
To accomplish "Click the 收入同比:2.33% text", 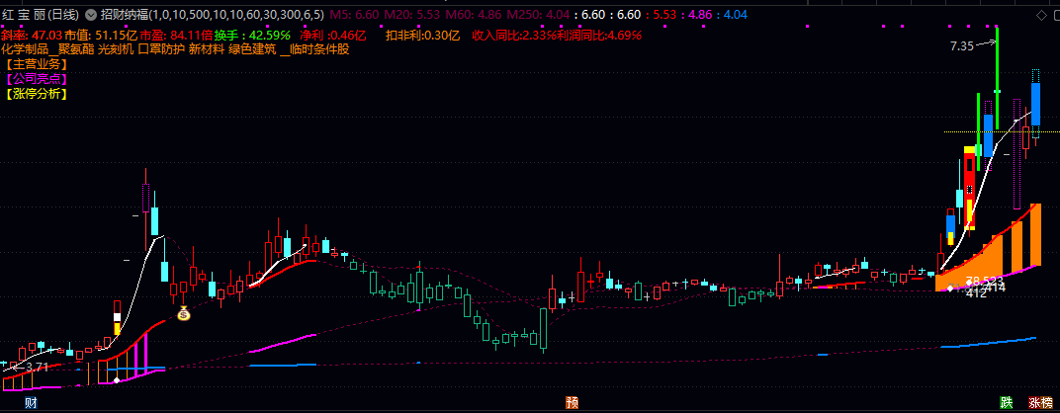I will (513, 35).
